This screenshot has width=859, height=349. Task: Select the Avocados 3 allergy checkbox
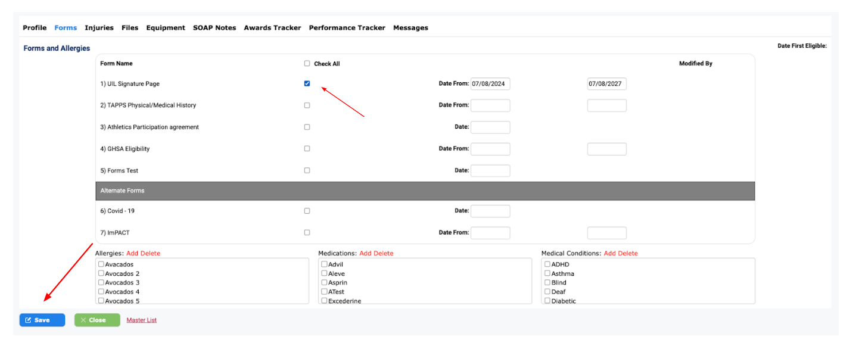101,282
